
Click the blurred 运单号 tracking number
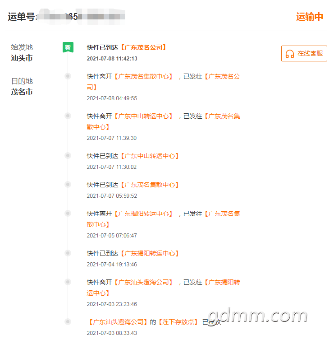pyautogui.click(x=81, y=17)
